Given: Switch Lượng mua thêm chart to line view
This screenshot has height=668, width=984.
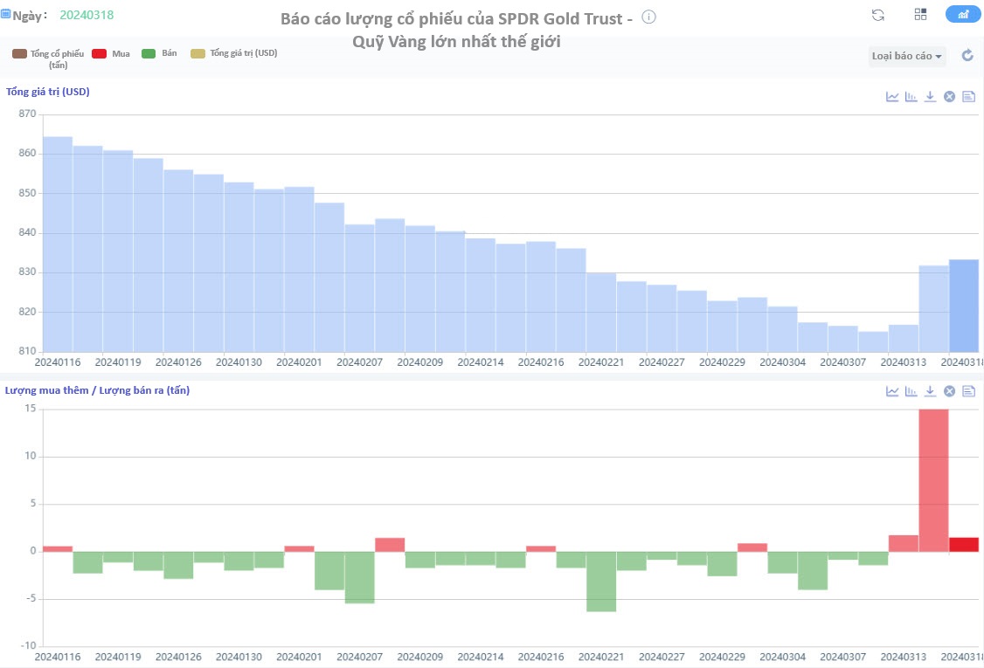Looking at the screenshot, I should 891,391.
